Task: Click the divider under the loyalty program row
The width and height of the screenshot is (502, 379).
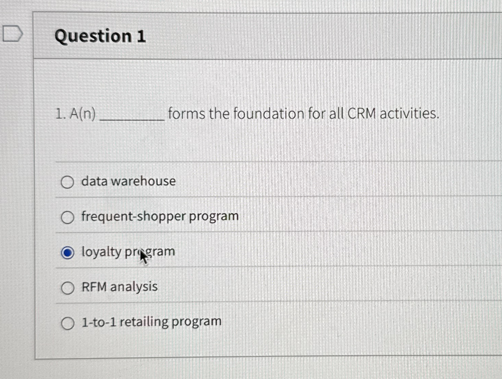Action: pyautogui.click(x=238, y=268)
